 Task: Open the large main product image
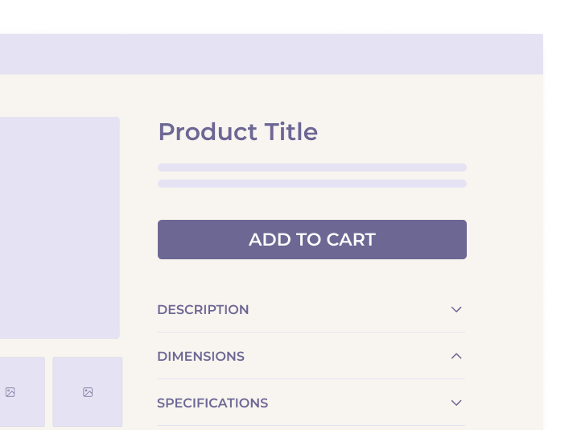pos(56,227)
